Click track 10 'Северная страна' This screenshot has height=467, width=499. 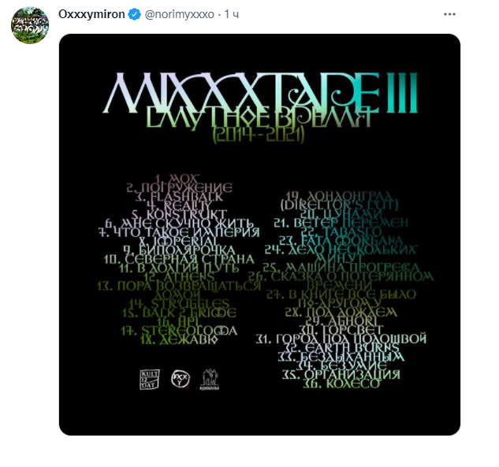pyautogui.click(x=179, y=259)
